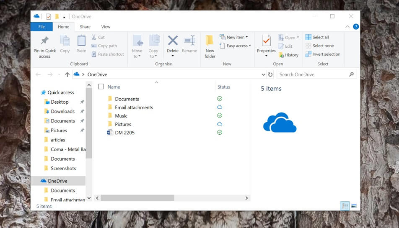
Task: Click the New folder quick access toolbar icon
Action: pyautogui.click(x=57, y=16)
